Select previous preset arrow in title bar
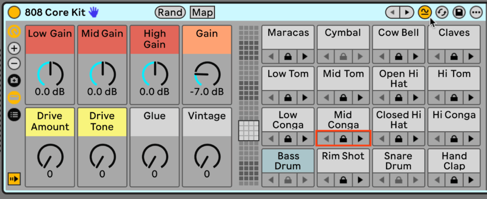Viewport: 487px width, 199px height. pos(392,12)
